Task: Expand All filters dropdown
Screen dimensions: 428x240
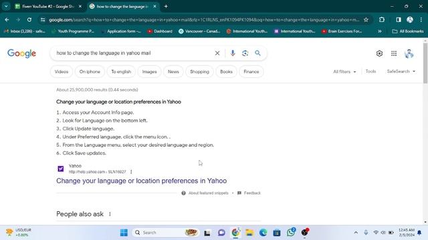Action: (344, 71)
